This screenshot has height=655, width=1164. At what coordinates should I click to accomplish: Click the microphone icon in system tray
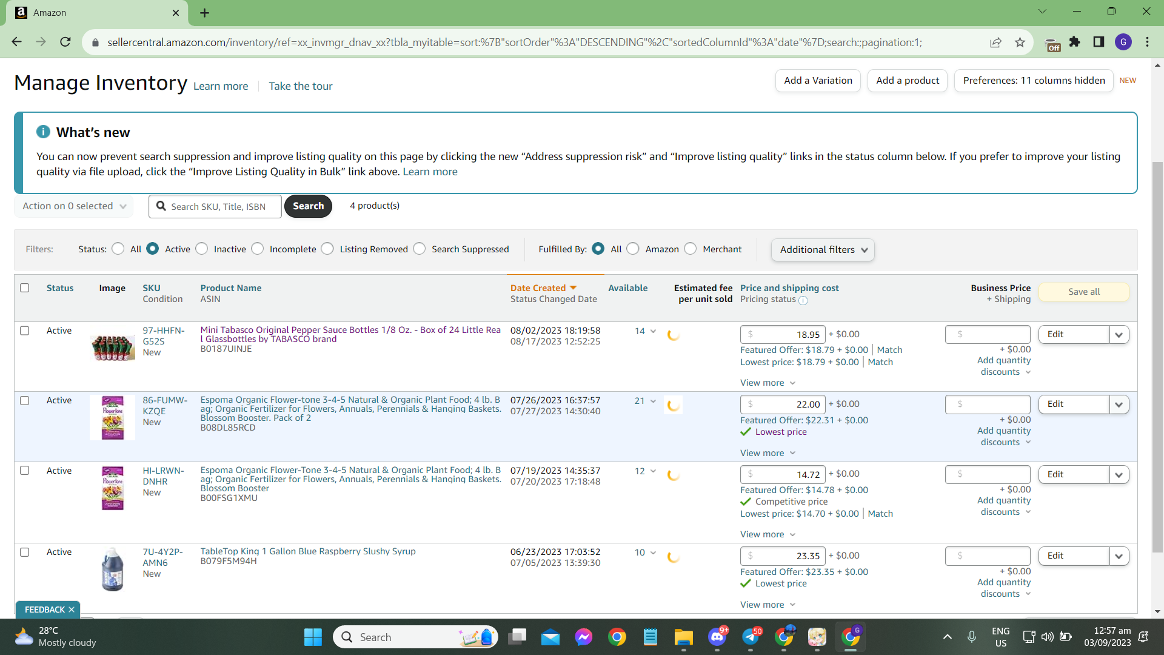[x=972, y=637]
